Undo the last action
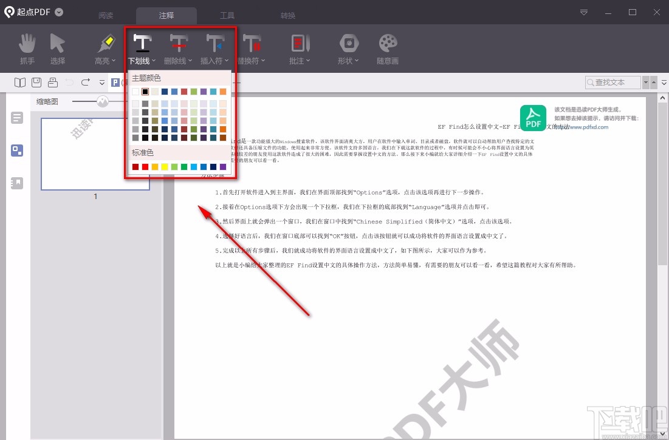Screen dimensions: 669x440 (69, 82)
